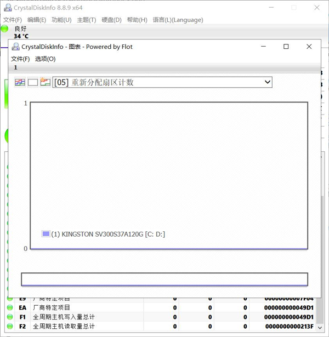Click the main CrystalDiskInfo title bar icon

tap(7, 8)
